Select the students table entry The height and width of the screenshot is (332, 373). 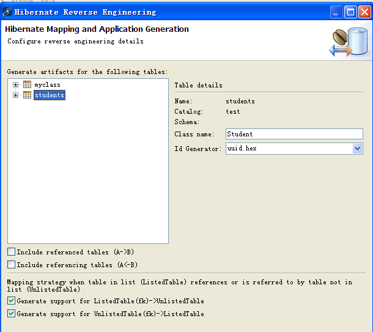50,95
